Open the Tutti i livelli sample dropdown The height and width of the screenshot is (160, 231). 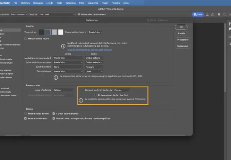point(57,14)
